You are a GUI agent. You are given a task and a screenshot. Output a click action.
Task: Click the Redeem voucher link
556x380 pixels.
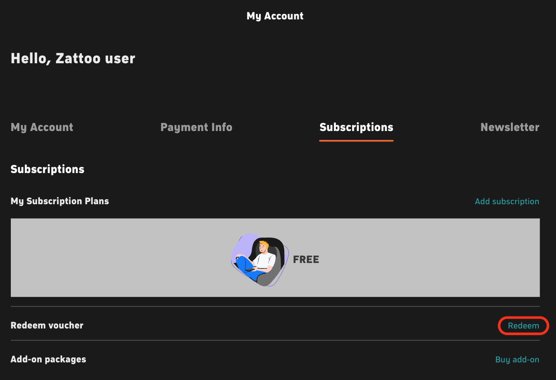[x=523, y=326]
